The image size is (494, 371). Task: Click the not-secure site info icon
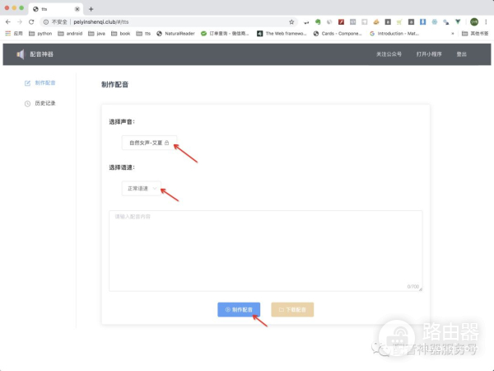[46, 21]
